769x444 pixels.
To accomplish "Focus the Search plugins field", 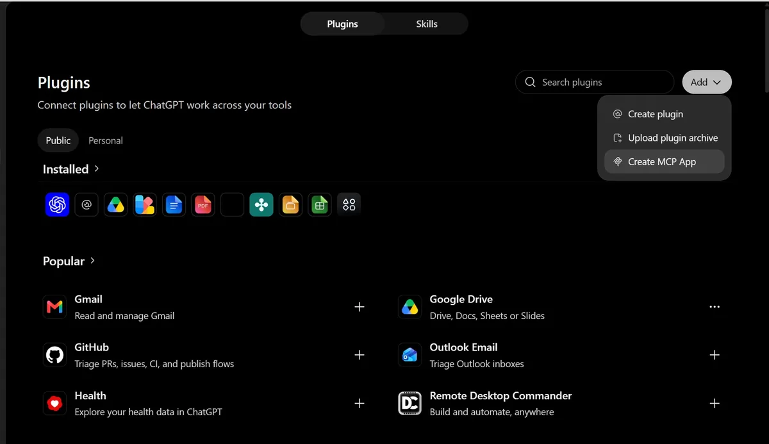I will pos(595,82).
